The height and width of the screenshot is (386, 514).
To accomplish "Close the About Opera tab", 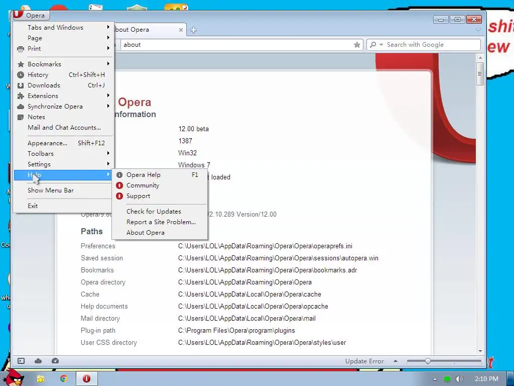I will point(181,30).
